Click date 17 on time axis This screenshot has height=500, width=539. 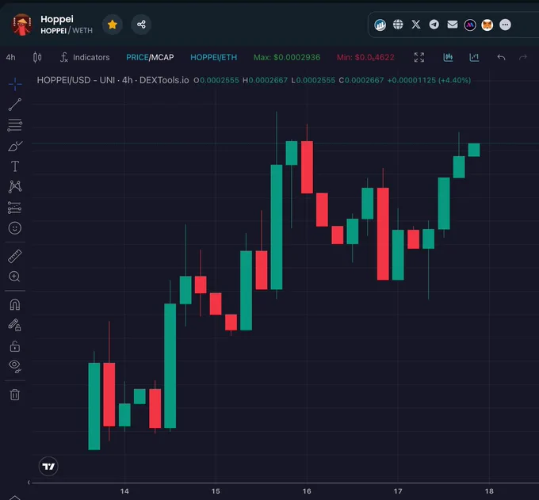pyautogui.click(x=398, y=491)
